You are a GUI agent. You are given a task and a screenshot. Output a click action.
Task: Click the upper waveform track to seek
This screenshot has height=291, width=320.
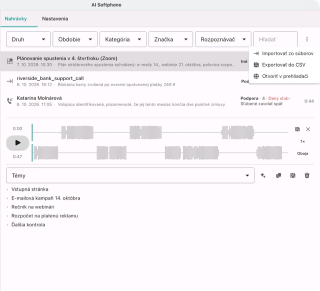[160, 133]
